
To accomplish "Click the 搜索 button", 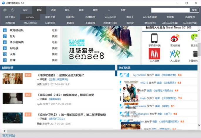I will point(194,10).
